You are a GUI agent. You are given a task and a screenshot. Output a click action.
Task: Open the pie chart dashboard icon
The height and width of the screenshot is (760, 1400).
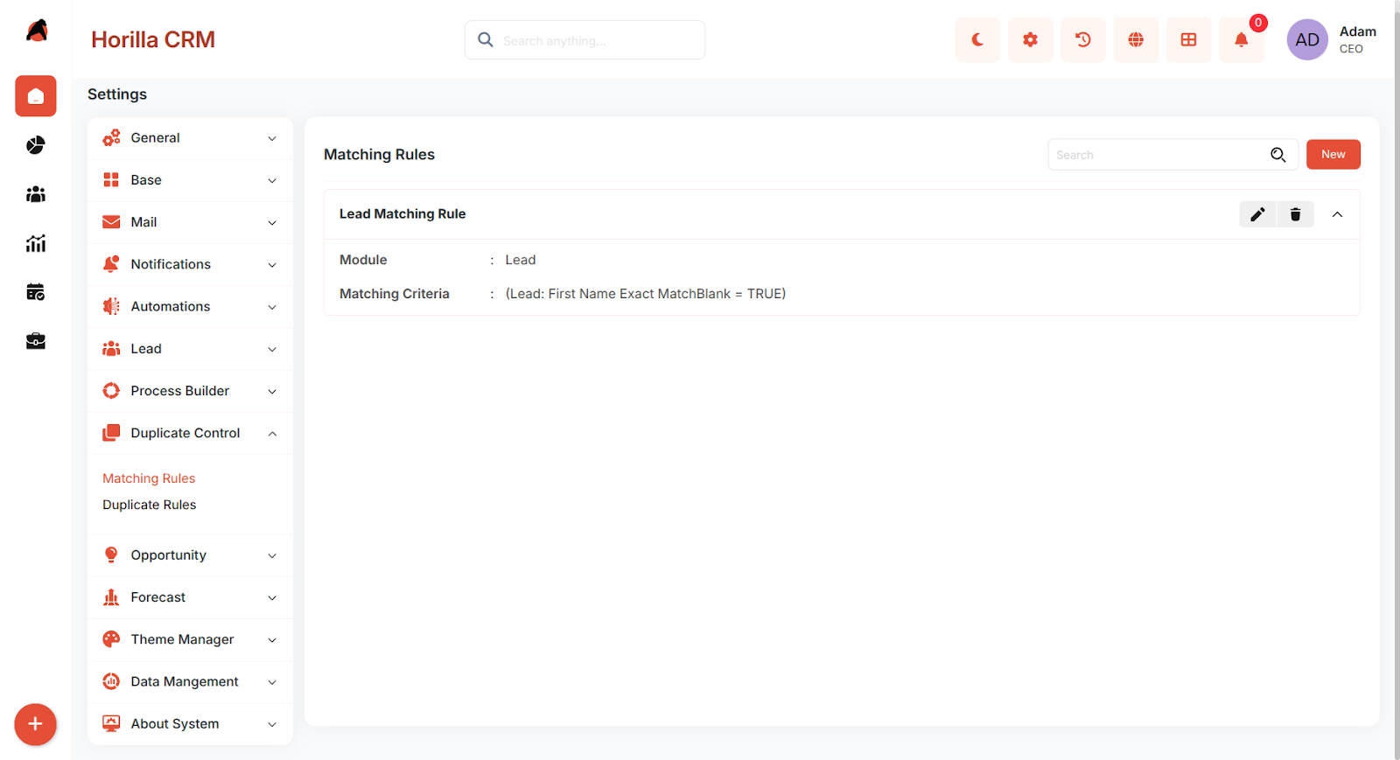36,145
